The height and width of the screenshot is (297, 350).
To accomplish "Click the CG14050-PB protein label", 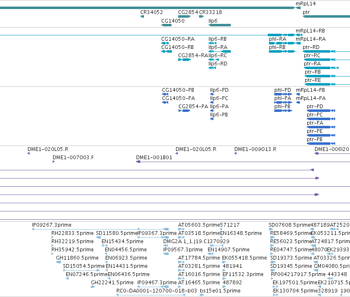I will [x=178, y=90].
